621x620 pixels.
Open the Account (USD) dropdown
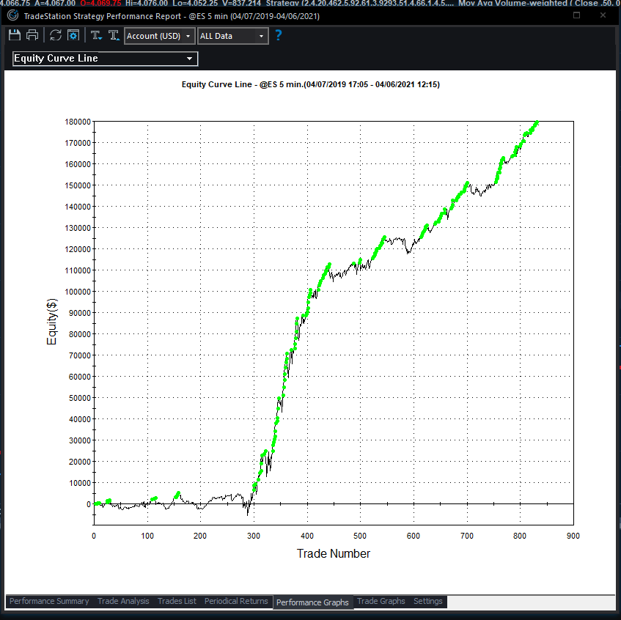(159, 34)
